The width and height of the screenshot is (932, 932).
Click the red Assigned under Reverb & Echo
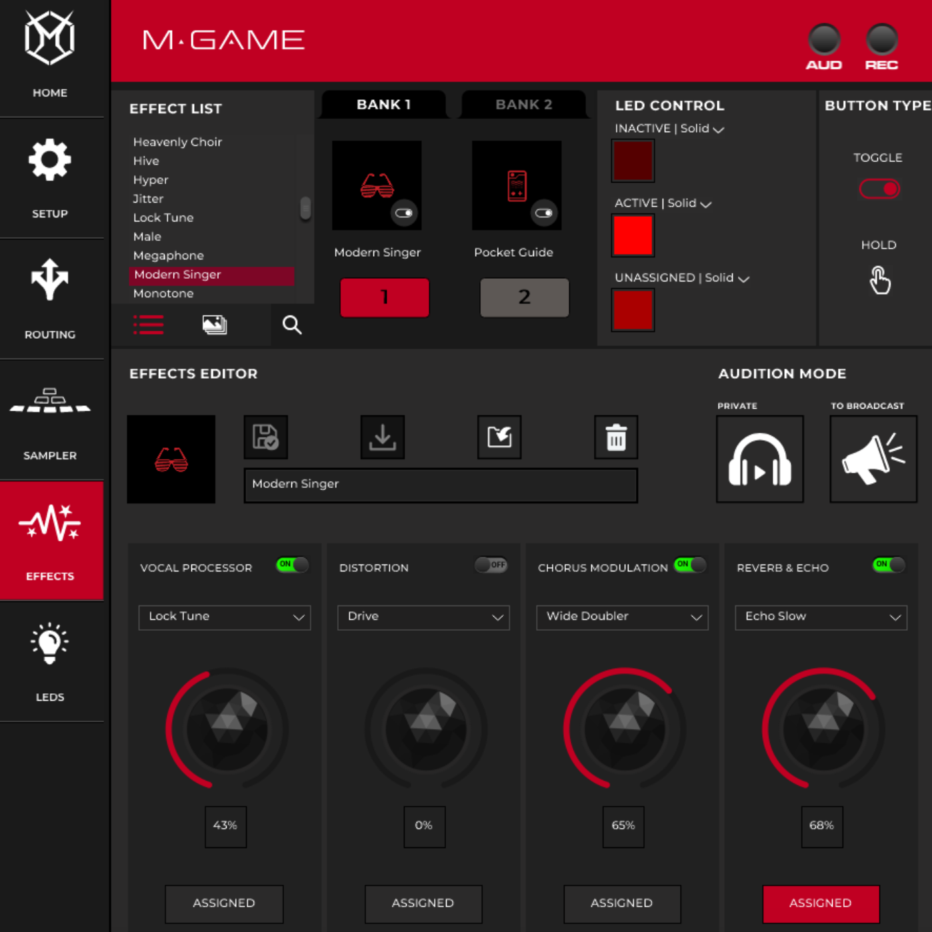(821, 903)
